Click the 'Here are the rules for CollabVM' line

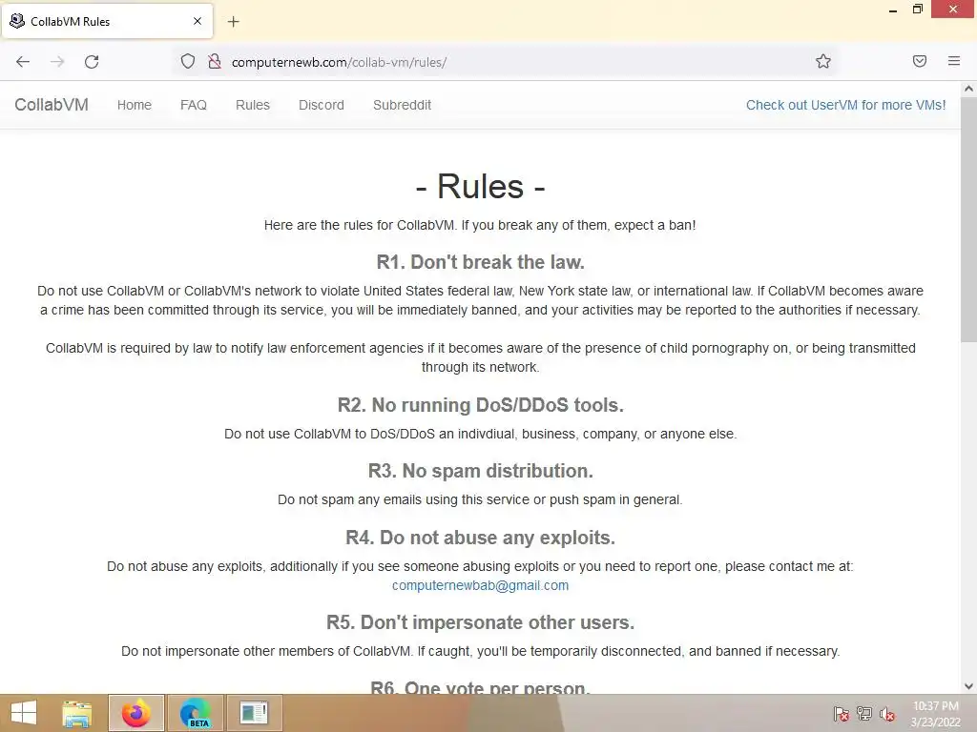click(x=480, y=225)
